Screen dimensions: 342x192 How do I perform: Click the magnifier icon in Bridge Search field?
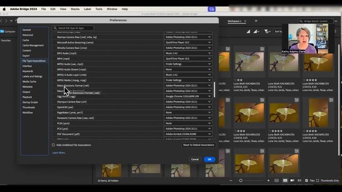[301, 21]
